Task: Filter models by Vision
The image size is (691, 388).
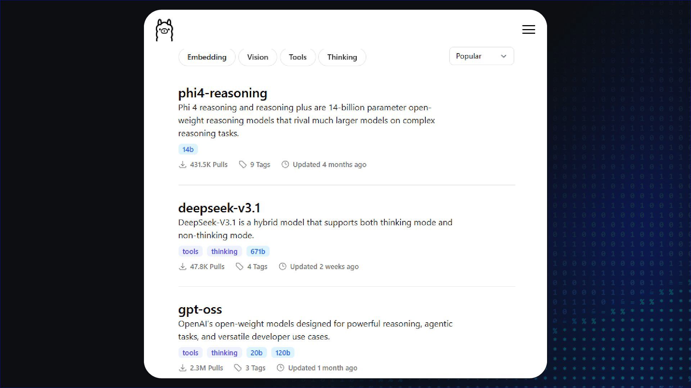Action: pos(258,57)
